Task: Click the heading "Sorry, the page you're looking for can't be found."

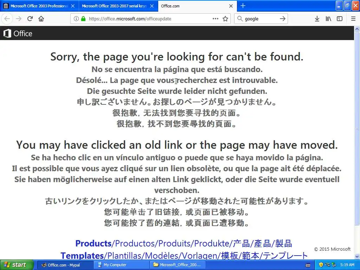Action: coord(177,57)
